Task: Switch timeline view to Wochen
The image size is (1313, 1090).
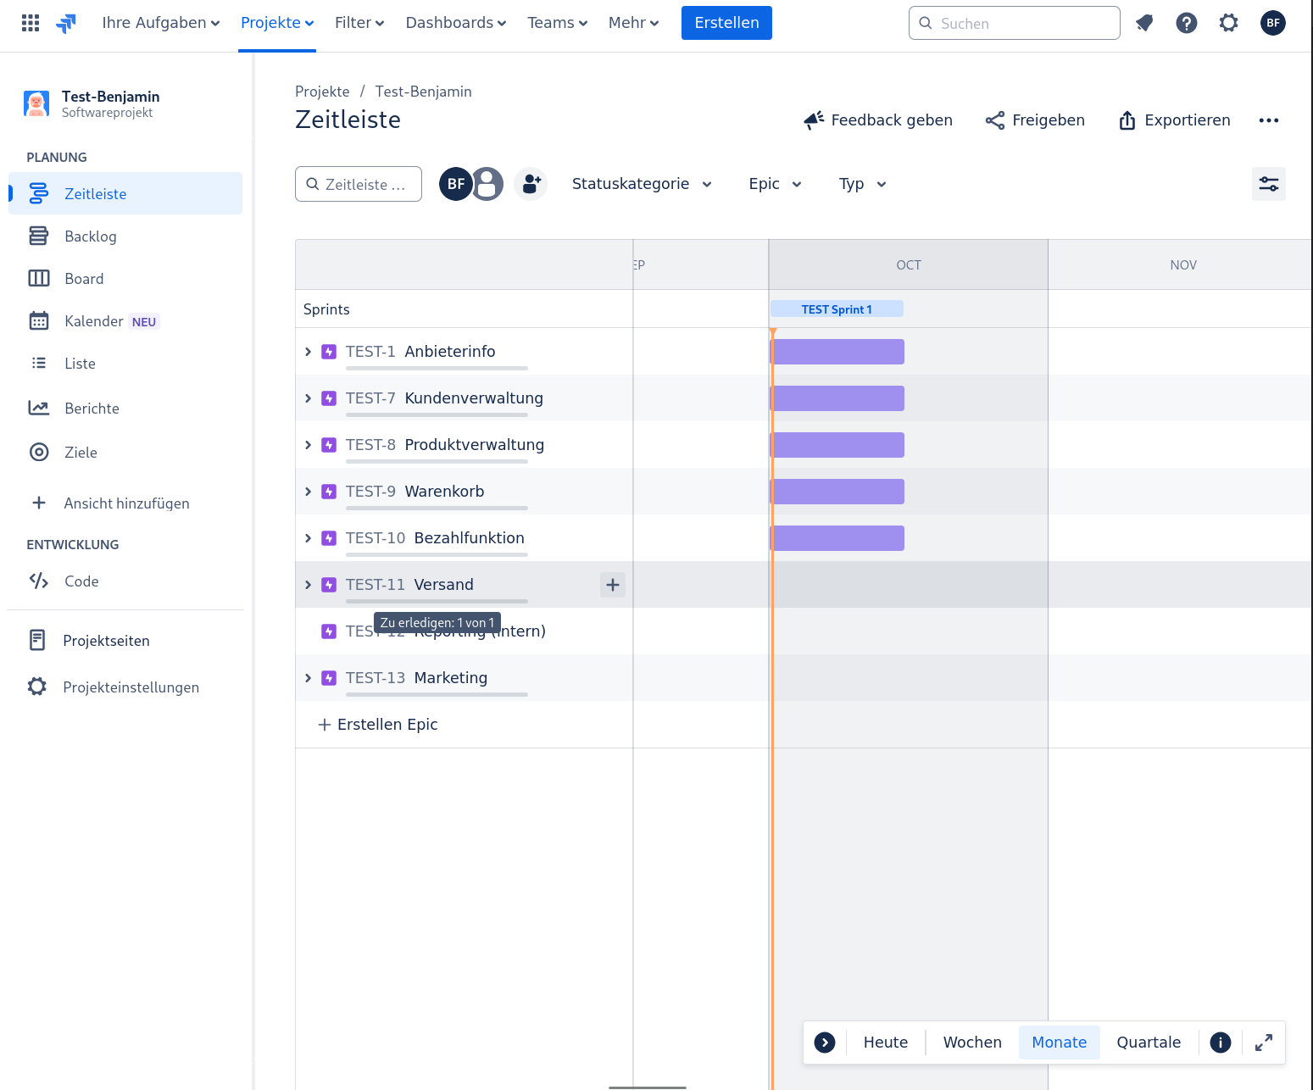Action: (x=971, y=1043)
